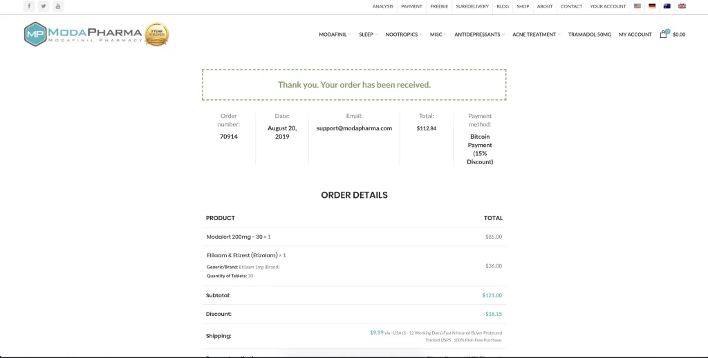The width and height of the screenshot is (708, 358).
Task: Select the Australian flag icon
Action: coord(667,6)
